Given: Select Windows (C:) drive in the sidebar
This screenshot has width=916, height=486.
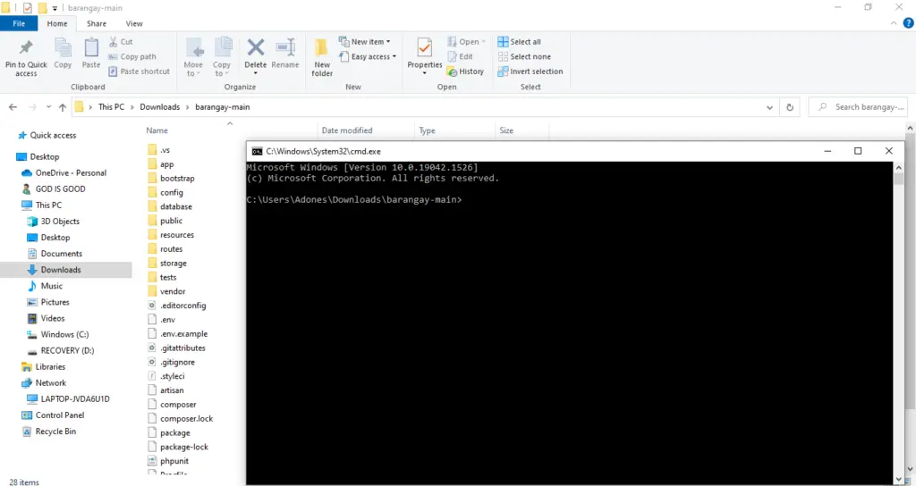Looking at the screenshot, I should [x=64, y=334].
